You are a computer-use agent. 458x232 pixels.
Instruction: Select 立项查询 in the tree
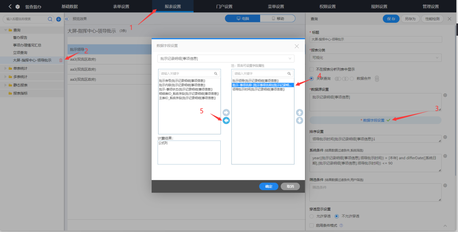click(20, 53)
